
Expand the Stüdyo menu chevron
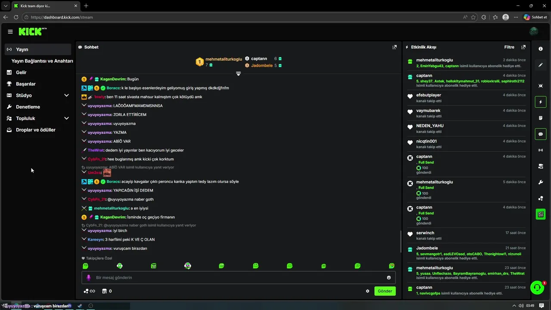pyautogui.click(x=66, y=95)
